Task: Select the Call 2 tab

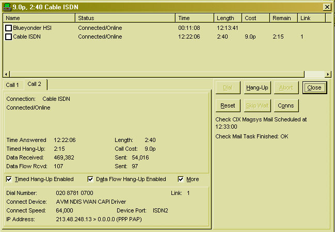Action: tap(35, 84)
